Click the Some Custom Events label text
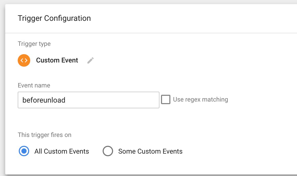This screenshot has height=176, width=297. (150, 151)
